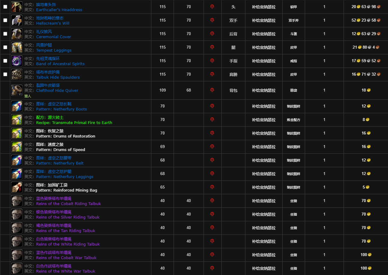Open the Chinese name link 先祖灵魂指环
This screenshot has height=275, width=388.
tap(48, 59)
